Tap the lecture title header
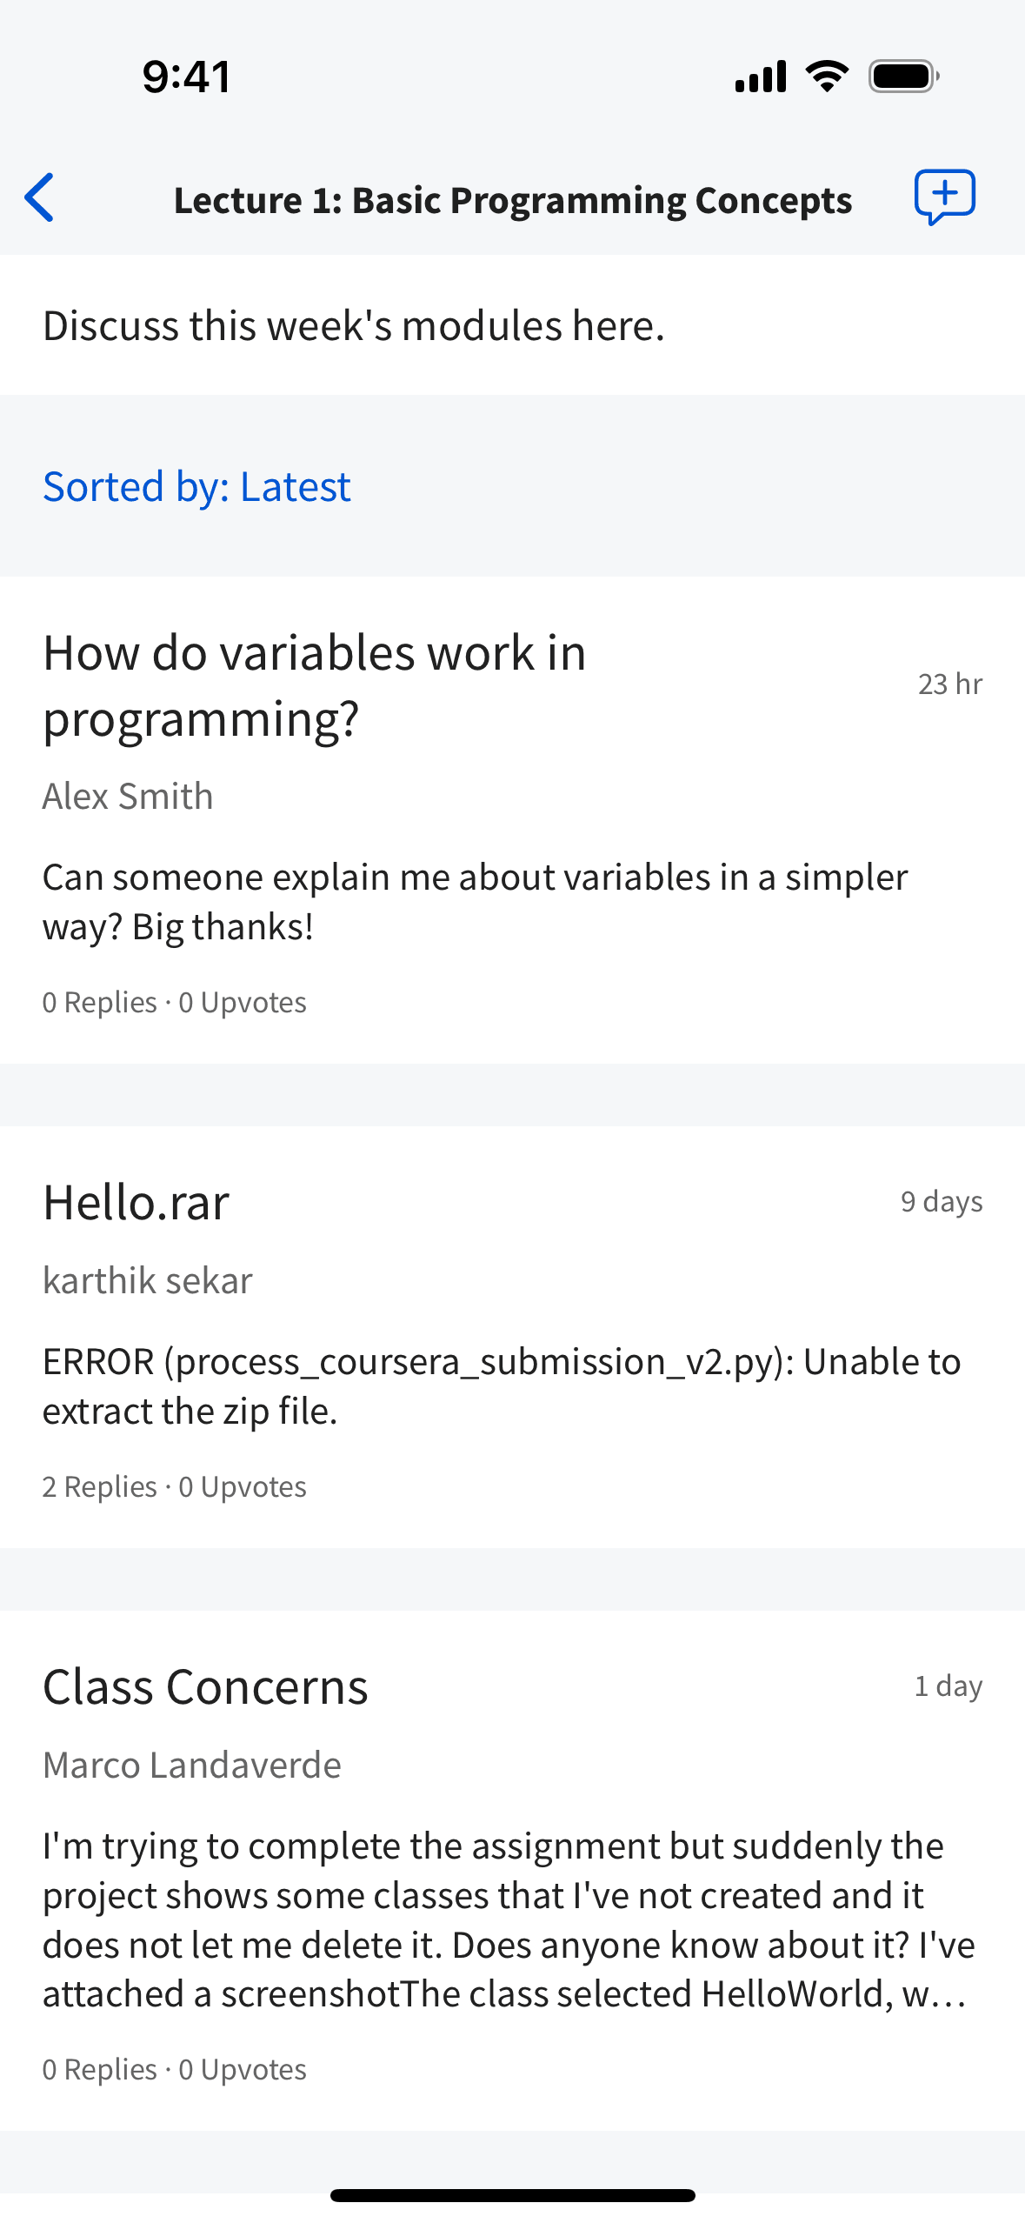This screenshot has width=1025, height=2223. click(512, 198)
